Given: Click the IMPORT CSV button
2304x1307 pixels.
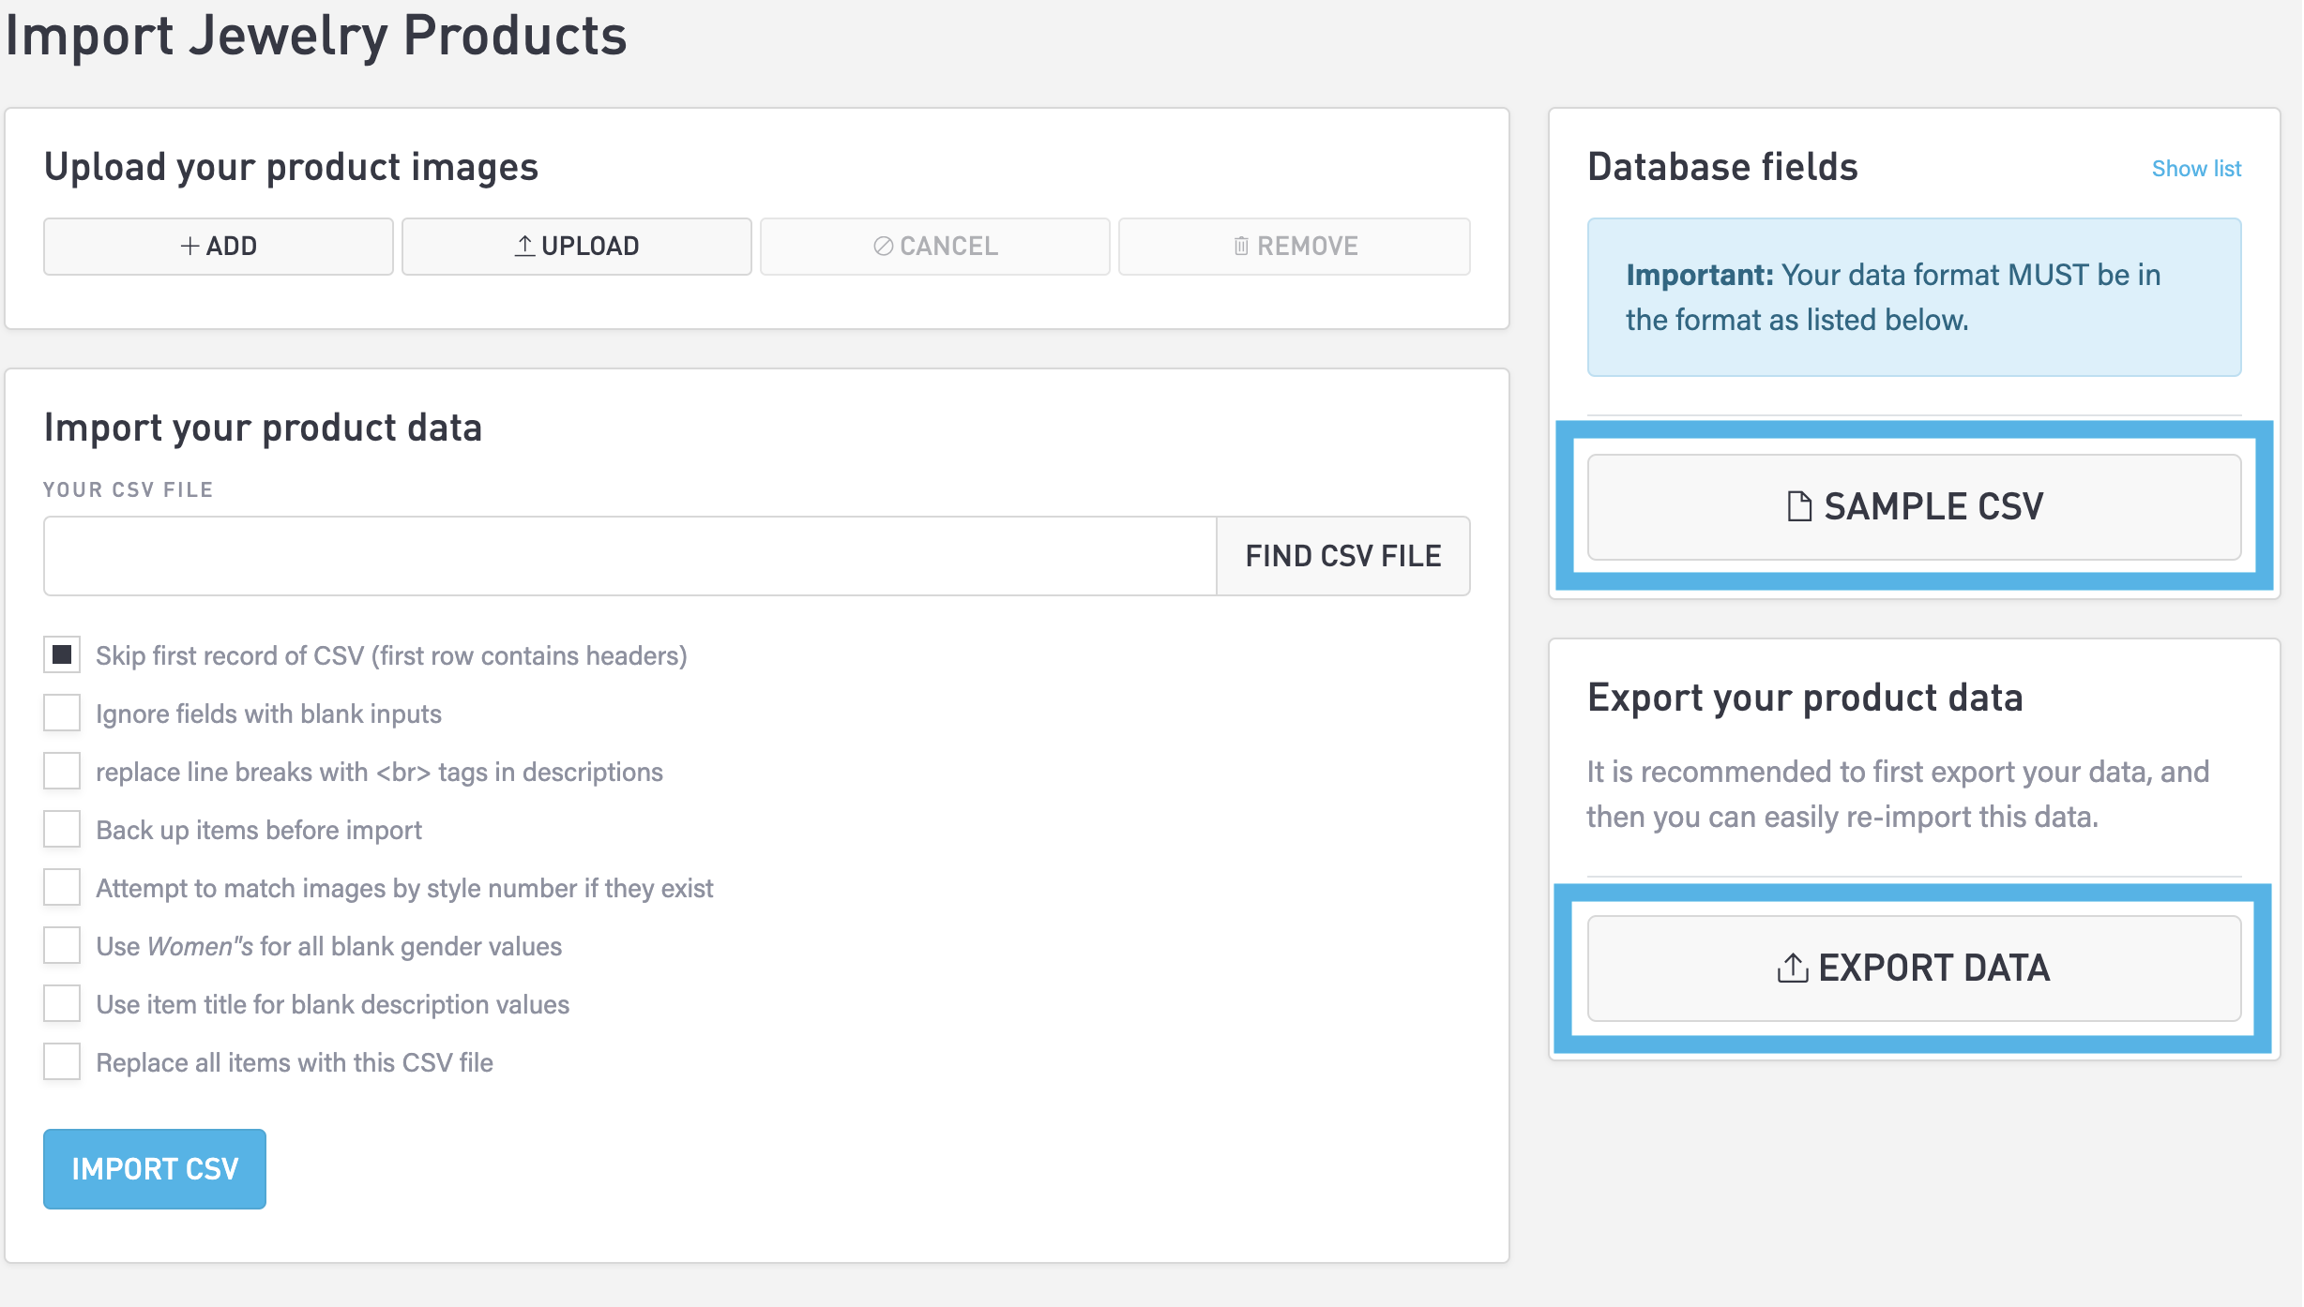Looking at the screenshot, I should click(155, 1169).
